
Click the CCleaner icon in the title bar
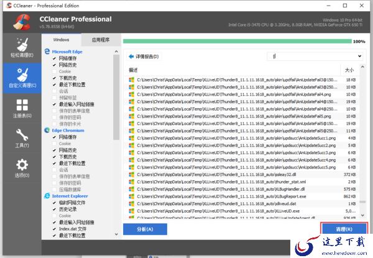tap(9, 6)
